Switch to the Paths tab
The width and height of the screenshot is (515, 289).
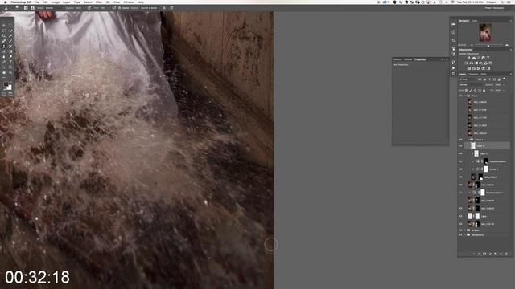pyautogui.click(x=484, y=74)
